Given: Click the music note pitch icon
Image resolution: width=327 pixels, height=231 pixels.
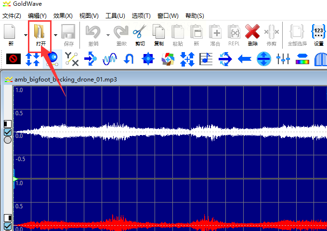Looking at the screenshot, I should pos(206,59).
